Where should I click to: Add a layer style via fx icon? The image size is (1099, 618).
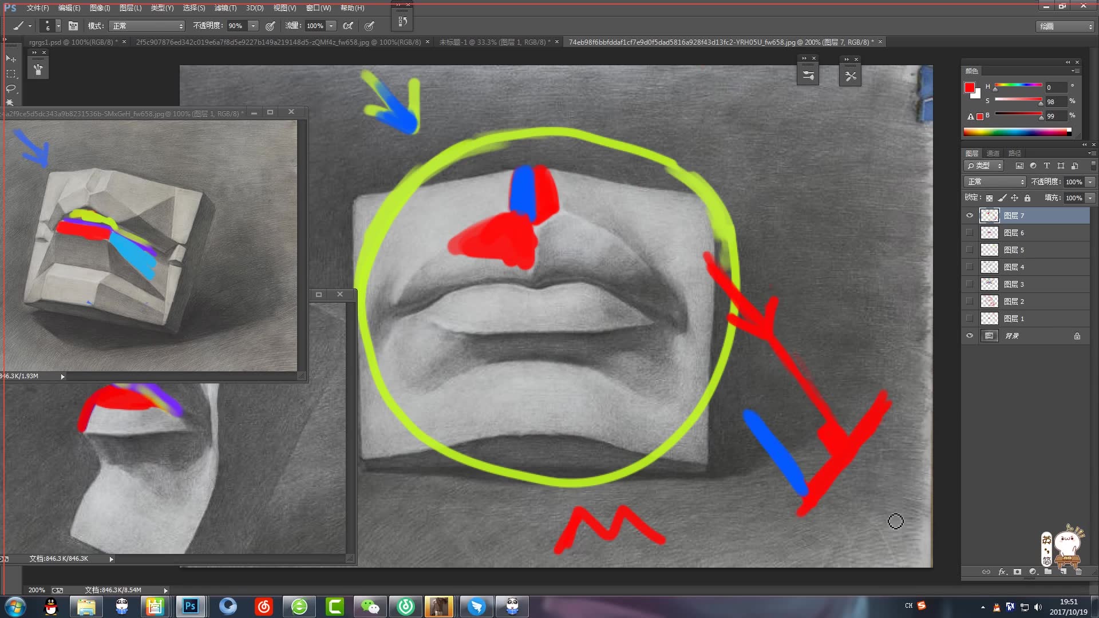point(1002,572)
